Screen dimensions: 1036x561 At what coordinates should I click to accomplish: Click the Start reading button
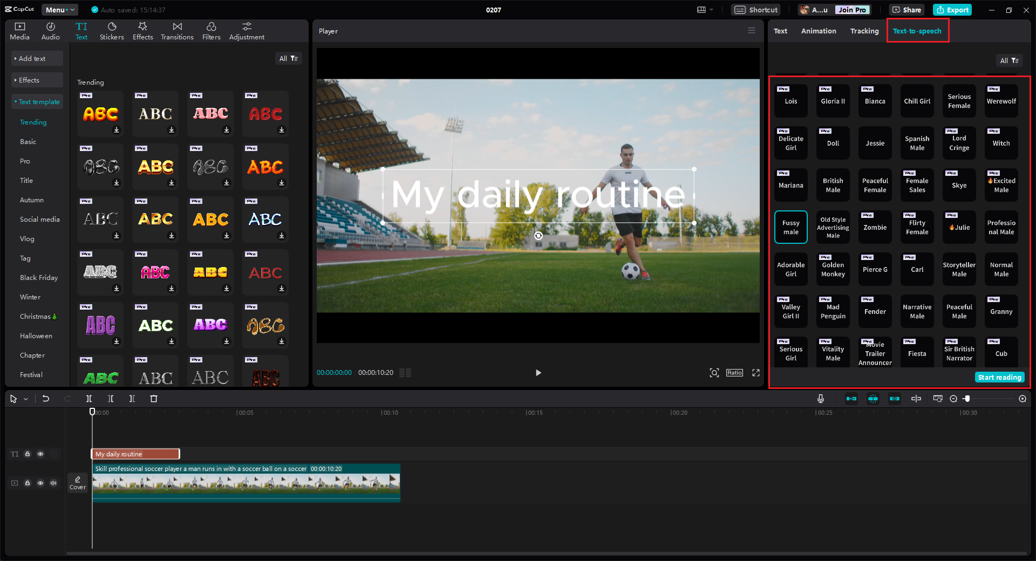click(999, 377)
